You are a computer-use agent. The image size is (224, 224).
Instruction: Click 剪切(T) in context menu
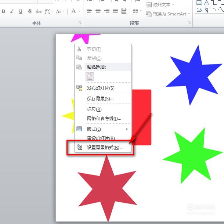coord(103,49)
